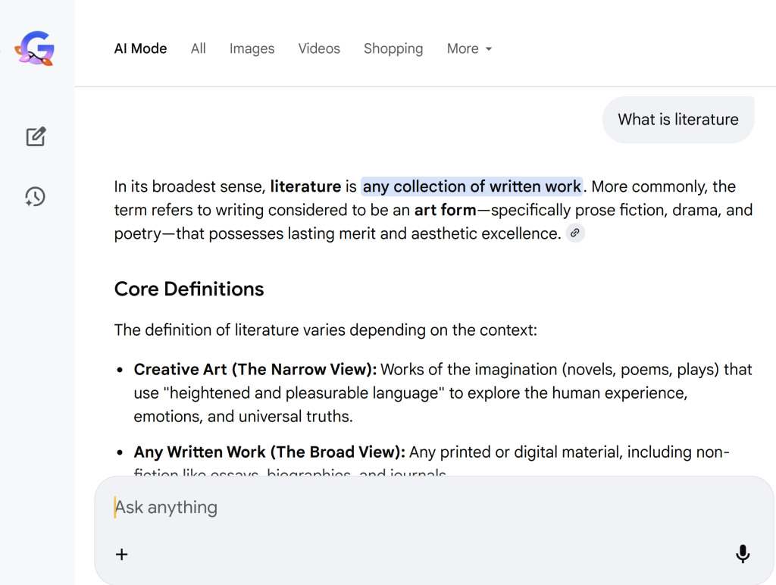Click the bold "art form" text
776x585 pixels.
coord(445,210)
